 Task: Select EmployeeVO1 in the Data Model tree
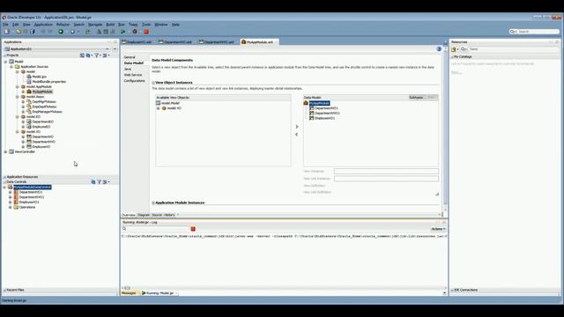325,118
